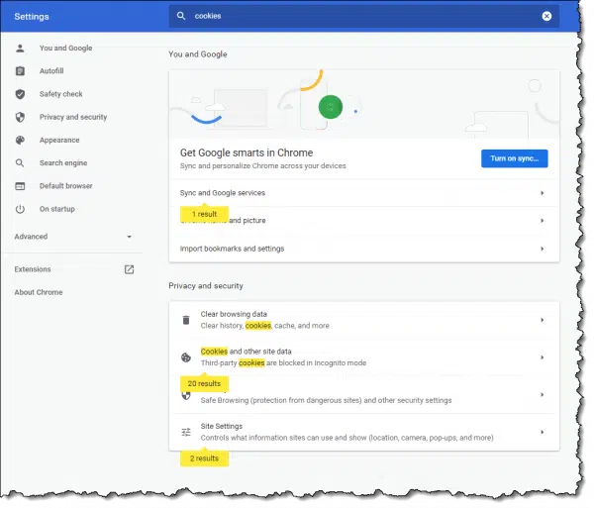This screenshot has width=594, height=508.
Task: Click the Autofill clipboard icon
Action: 20,71
